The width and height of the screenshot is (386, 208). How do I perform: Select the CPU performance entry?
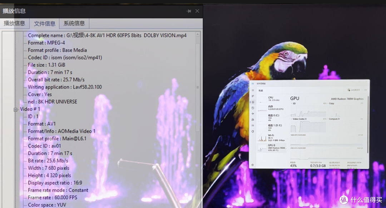tap(272, 99)
